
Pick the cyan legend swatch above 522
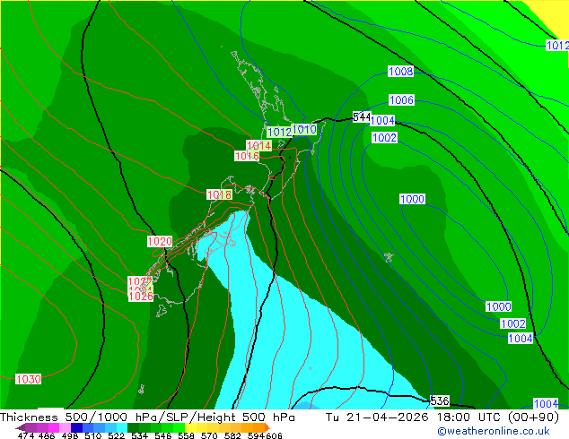tap(121, 427)
